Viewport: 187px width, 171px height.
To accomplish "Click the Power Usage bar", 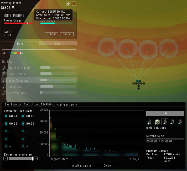I will pyautogui.click(x=20, y=23).
